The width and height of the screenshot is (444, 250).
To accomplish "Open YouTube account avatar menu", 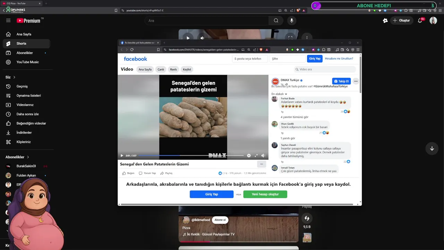I will tap(433, 20).
